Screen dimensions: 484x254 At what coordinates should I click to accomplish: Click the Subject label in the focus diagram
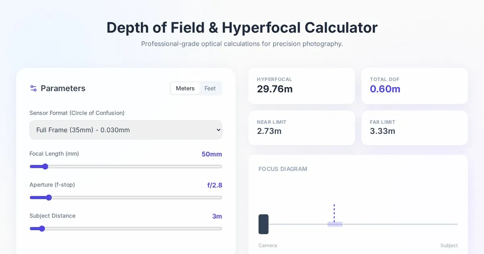click(449, 246)
